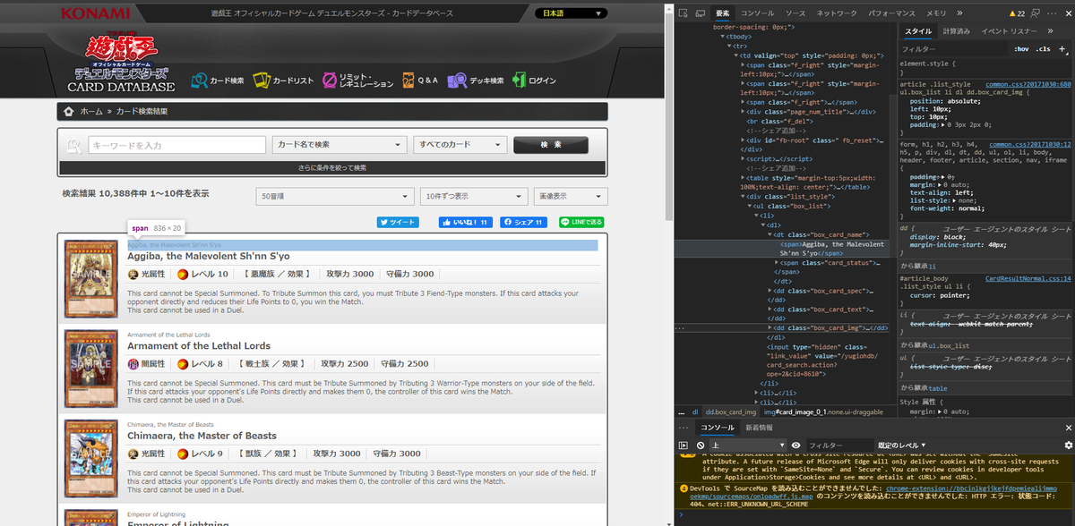Open CardResultNormal.css:14 source link
Image resolution: width=1075 pixels, height=526 pixels.
(x=1028, y=278)
